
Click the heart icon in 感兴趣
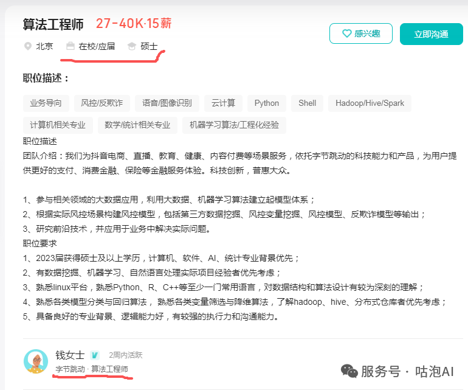pos(347,33)
